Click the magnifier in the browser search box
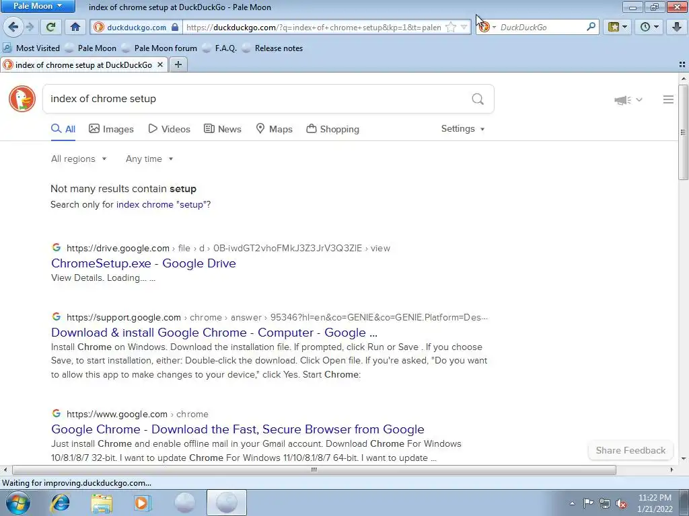 pos(591,27)
